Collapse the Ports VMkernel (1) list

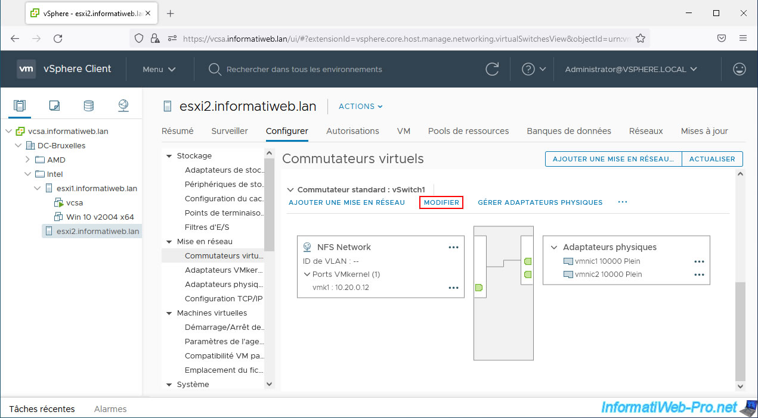pos(307,274)
